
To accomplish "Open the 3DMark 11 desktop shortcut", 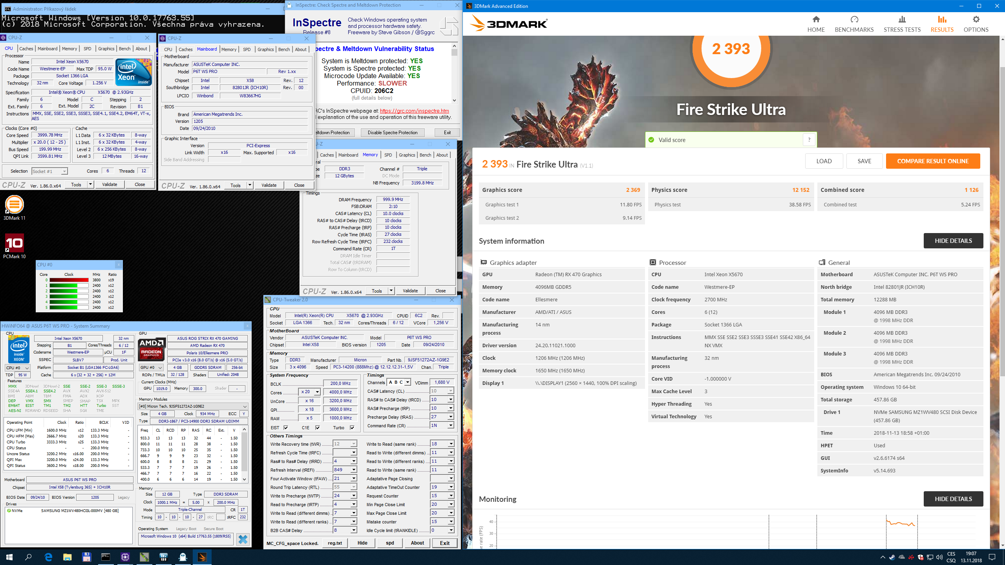I will 15,208.
